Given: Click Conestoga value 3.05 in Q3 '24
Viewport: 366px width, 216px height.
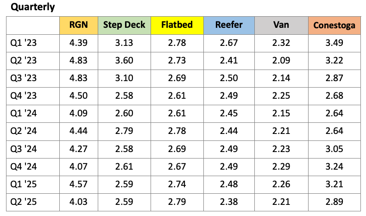Looking at the screenshot, I should [334, 149].
